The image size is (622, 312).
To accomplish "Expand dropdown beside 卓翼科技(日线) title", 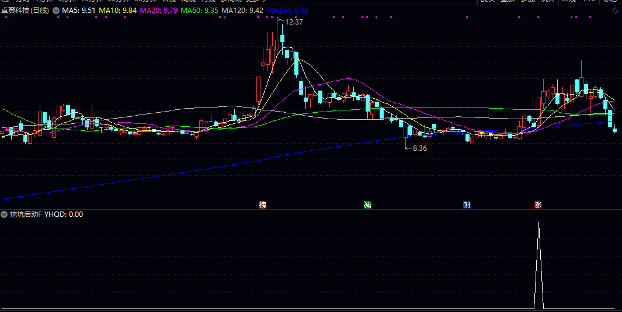I will click(x=55, y=11).
